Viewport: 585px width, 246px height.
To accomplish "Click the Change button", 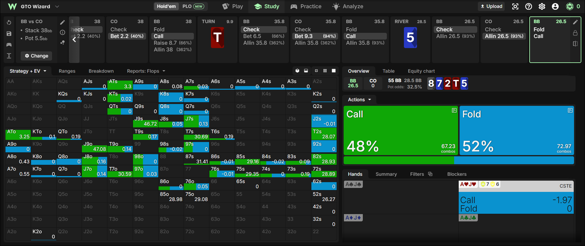I will pos(37,56).
